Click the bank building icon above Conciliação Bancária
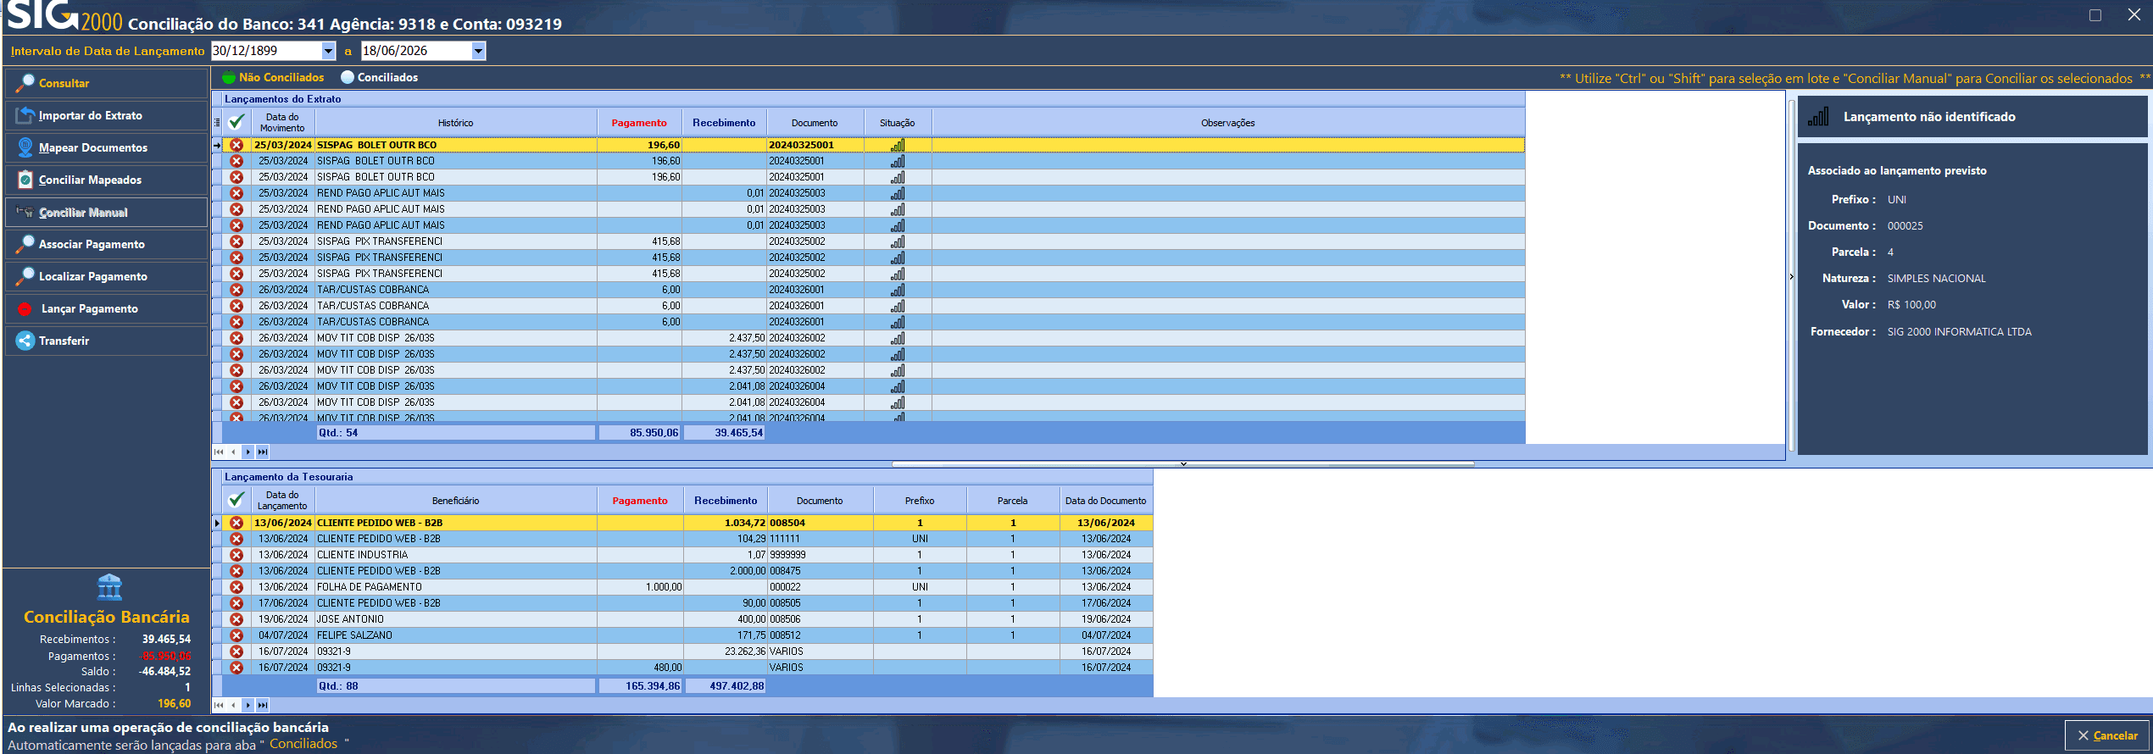The width and height of the screenshot is (2153, 754). (x=110, y=586)
